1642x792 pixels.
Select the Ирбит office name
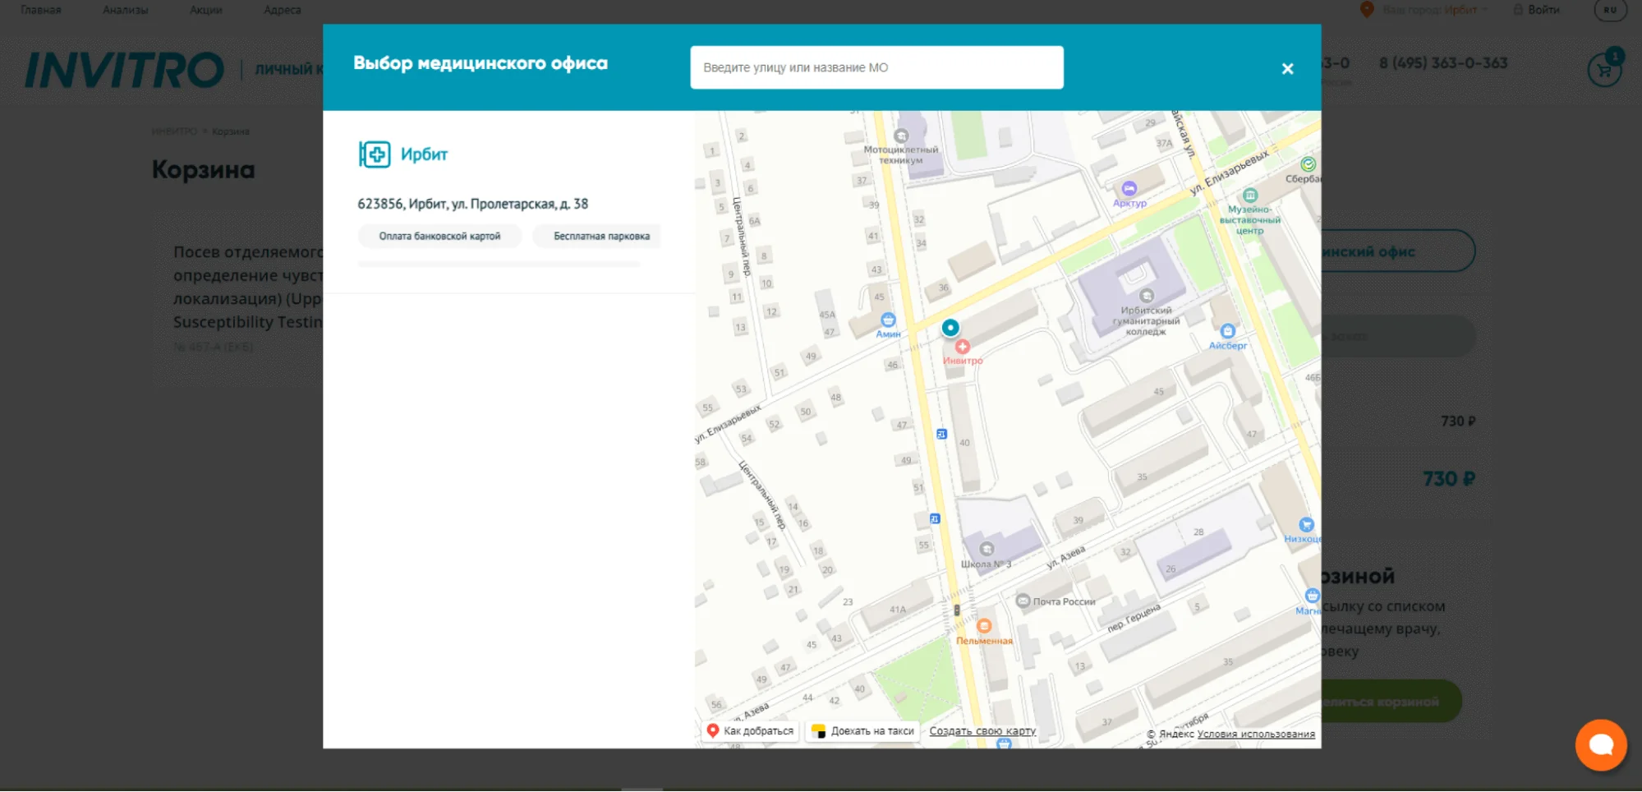tap(424, 154)
